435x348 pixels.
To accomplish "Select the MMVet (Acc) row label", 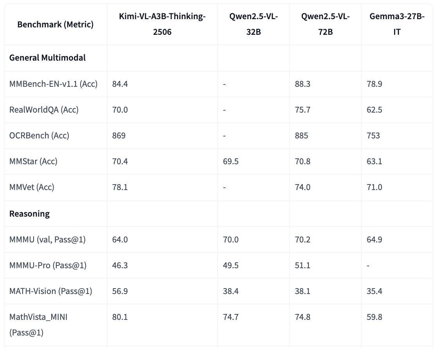I will tap(32, 187).
